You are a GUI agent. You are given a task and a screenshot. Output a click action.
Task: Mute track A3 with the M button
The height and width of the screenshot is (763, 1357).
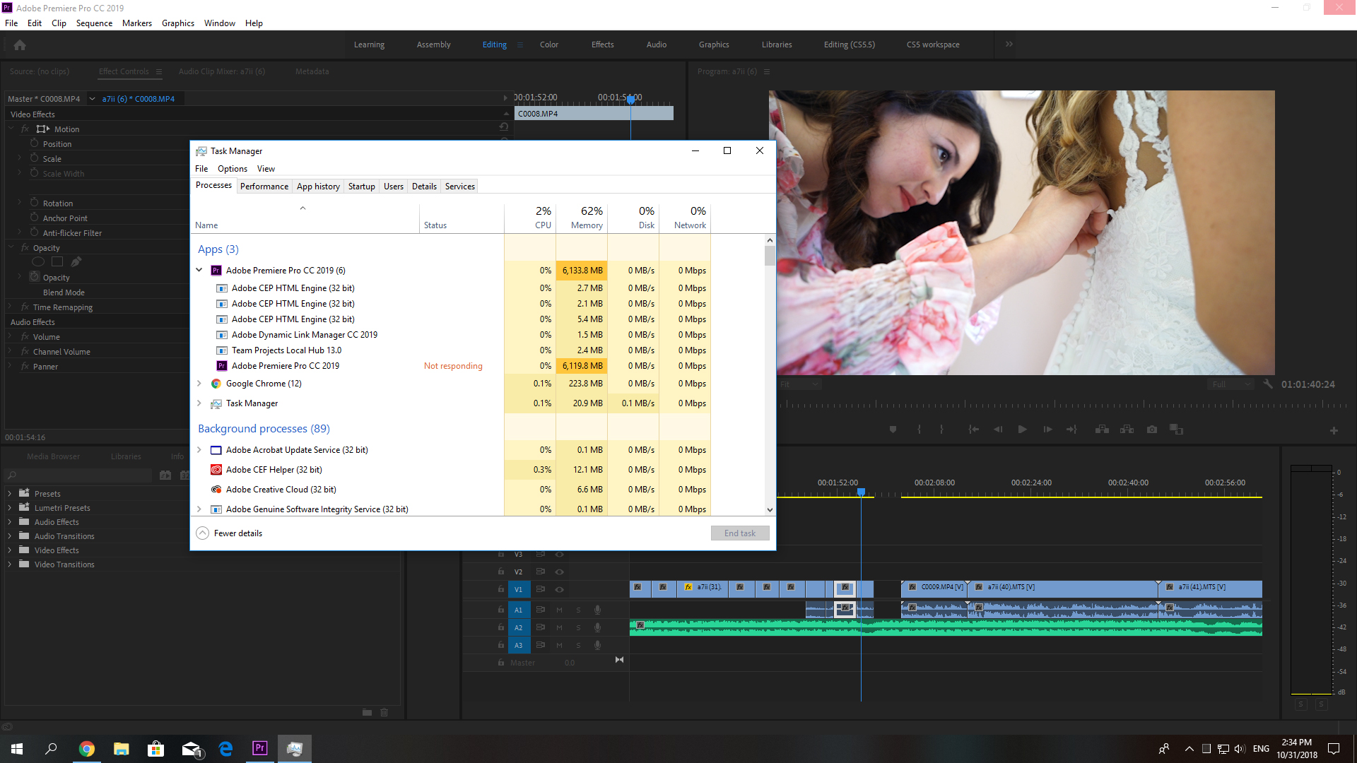coord(559,645)
